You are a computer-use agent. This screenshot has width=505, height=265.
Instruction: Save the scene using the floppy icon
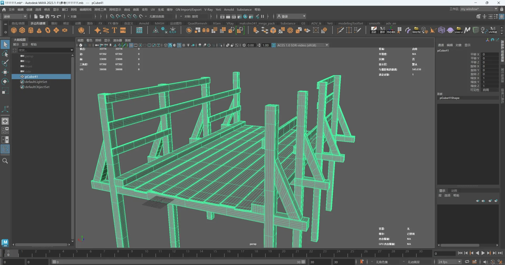pos(47,16)
